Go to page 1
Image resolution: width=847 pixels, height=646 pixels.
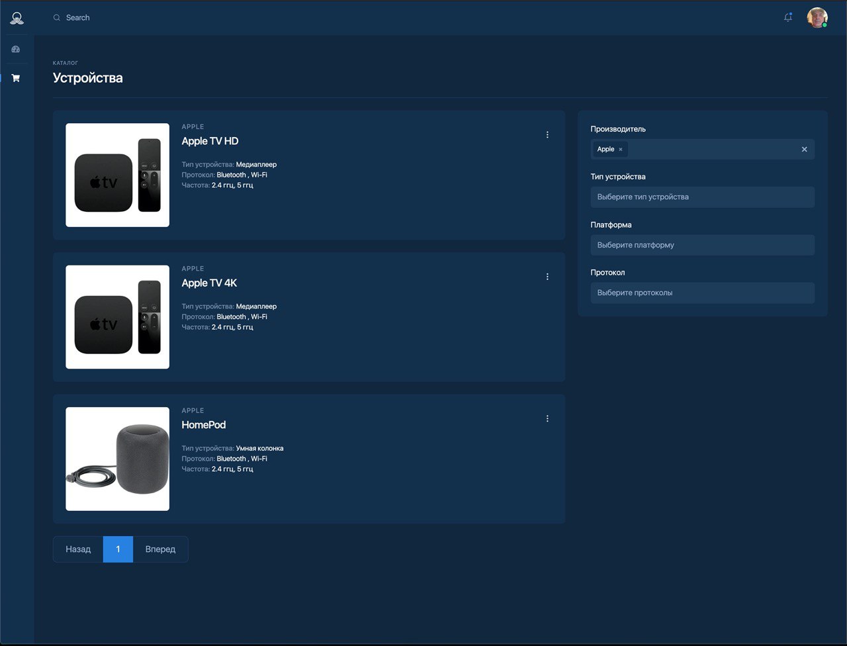coord(118,549)
